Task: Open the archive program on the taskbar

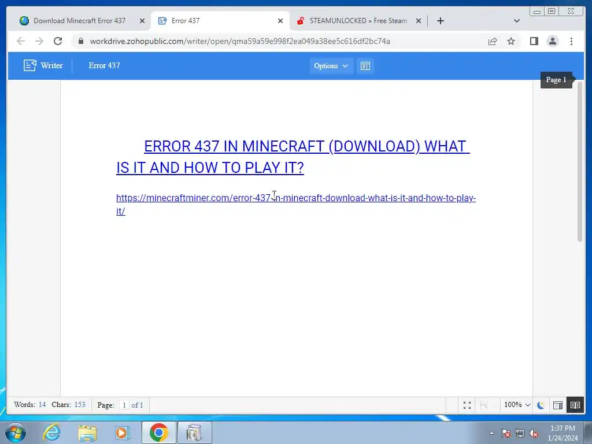Action: click(194, 432)
